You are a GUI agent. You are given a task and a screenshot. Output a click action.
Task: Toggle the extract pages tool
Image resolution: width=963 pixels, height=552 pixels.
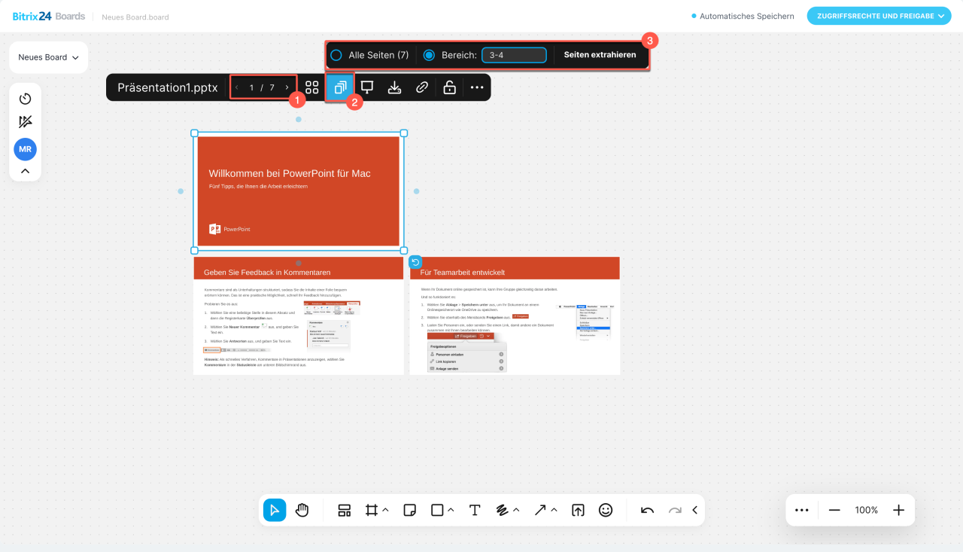click(x=339, y=87)
